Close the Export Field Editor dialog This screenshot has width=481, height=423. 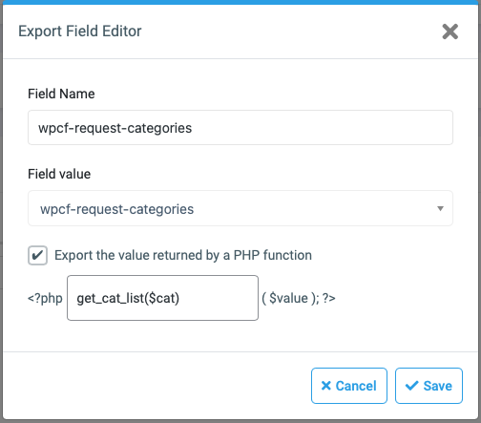[450, 32]
